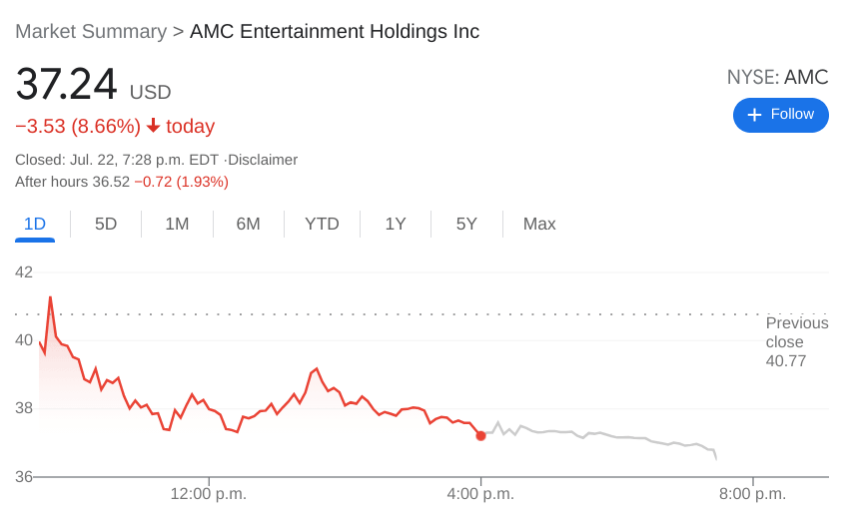Click the red down arrow beside today
This screenshot has width=848, height=519.
(x=153, y=126)
